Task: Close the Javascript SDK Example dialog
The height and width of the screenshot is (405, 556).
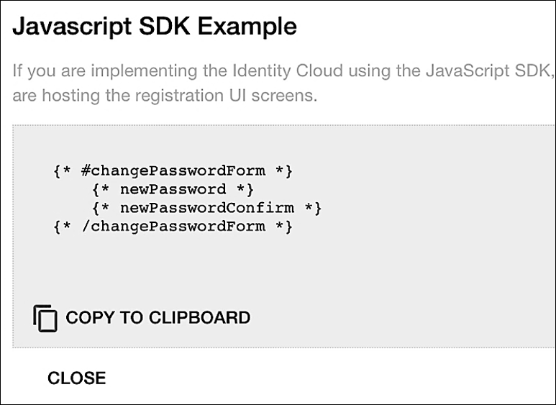Action: (76, 378)
